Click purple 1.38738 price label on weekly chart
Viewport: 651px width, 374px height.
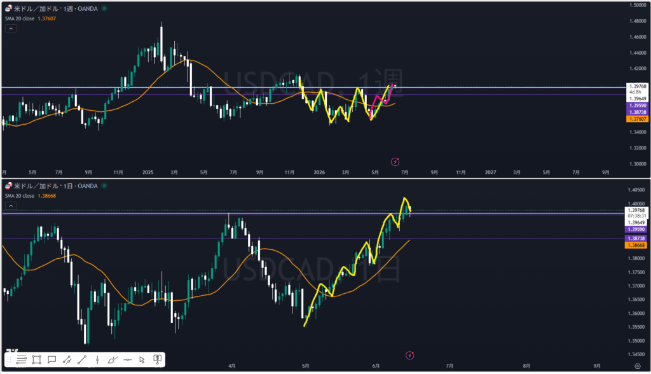[x=637, y=112]
